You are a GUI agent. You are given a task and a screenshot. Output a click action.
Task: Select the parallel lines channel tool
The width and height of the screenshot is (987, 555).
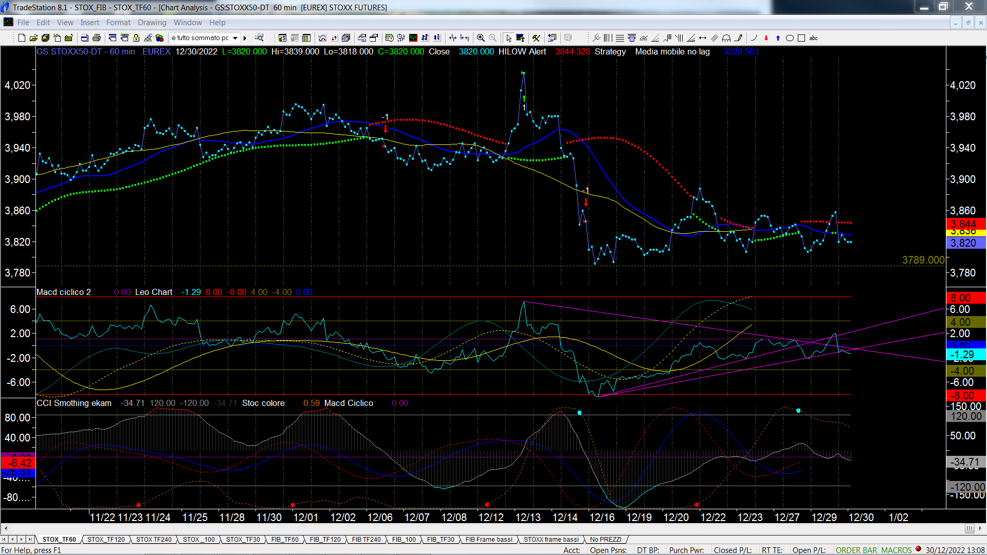point(715,38)
